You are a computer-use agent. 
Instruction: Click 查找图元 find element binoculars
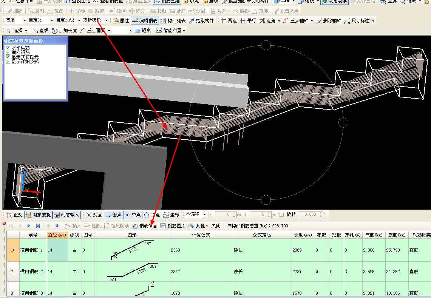coord(67,2)
